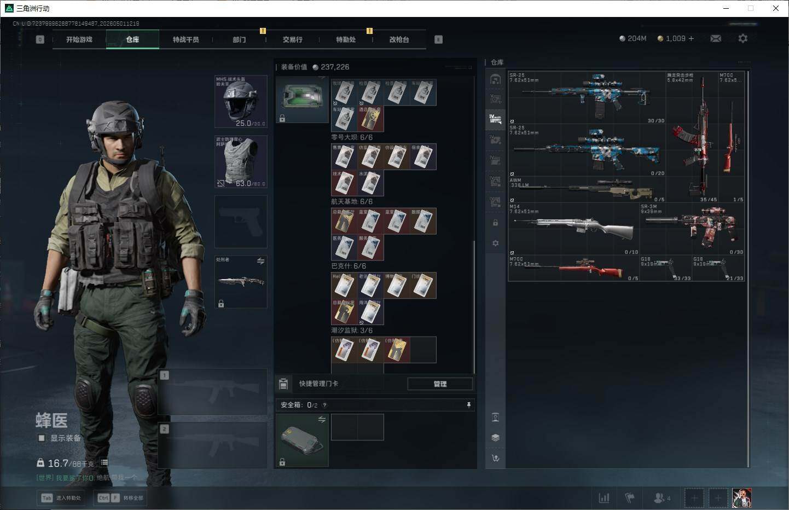Select the body armor slot showing 63.0

[241, 162]
